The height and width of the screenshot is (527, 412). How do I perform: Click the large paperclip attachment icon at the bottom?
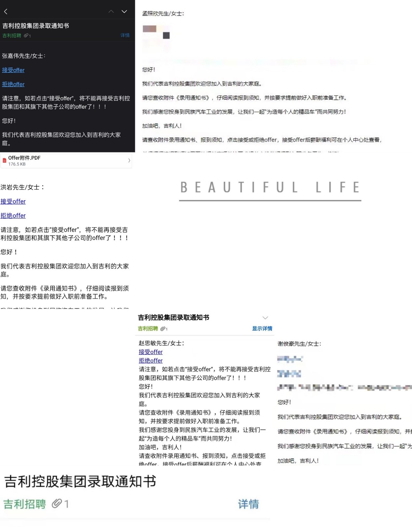(57, 504)
